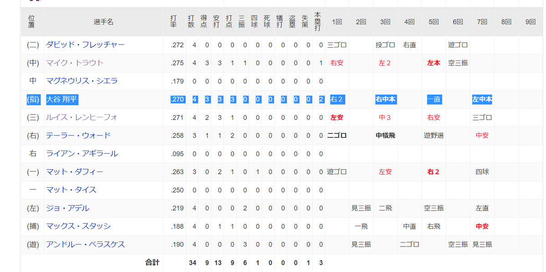Open ルイス・レンヒーフォ player link
Viewport: 546px width, 272px height.
click(82, 117)
